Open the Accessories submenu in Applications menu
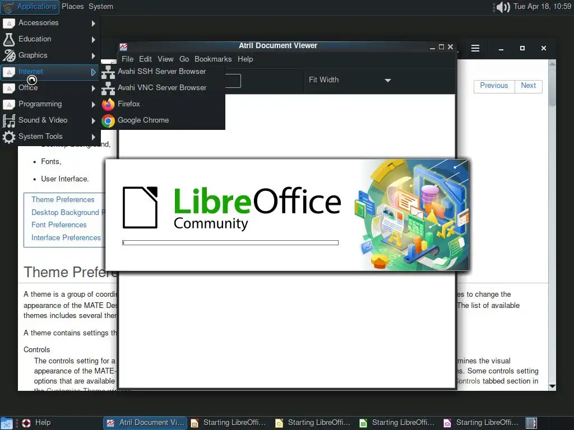Screen dimensions: 574x430 (50, 22)
